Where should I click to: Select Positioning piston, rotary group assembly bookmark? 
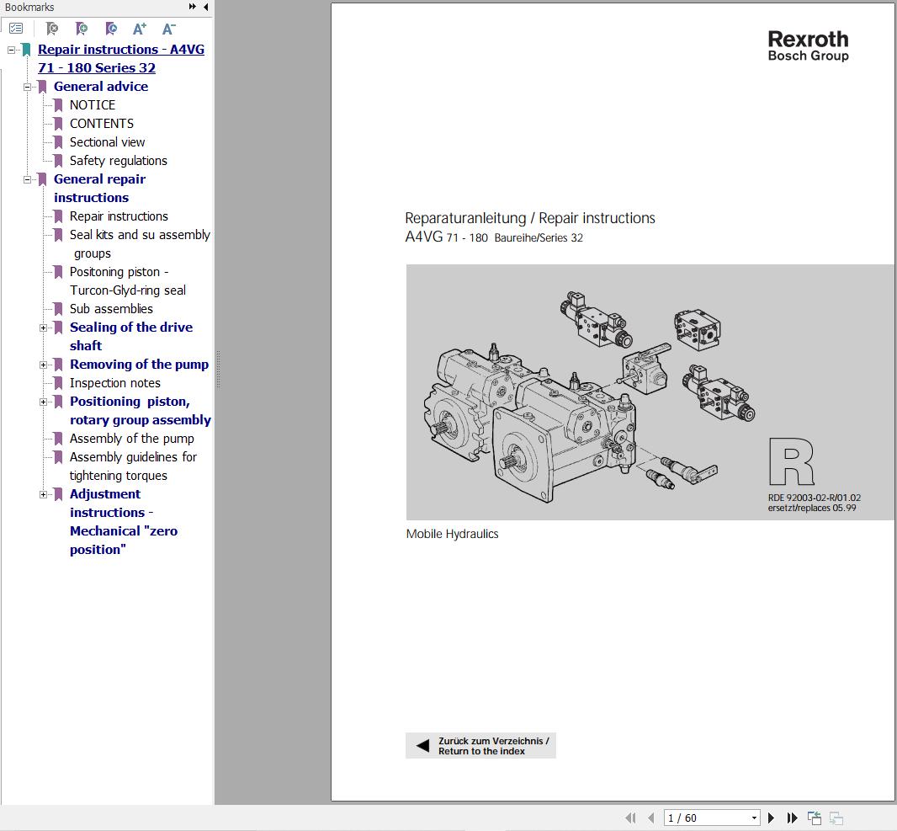tap(141, 411)
